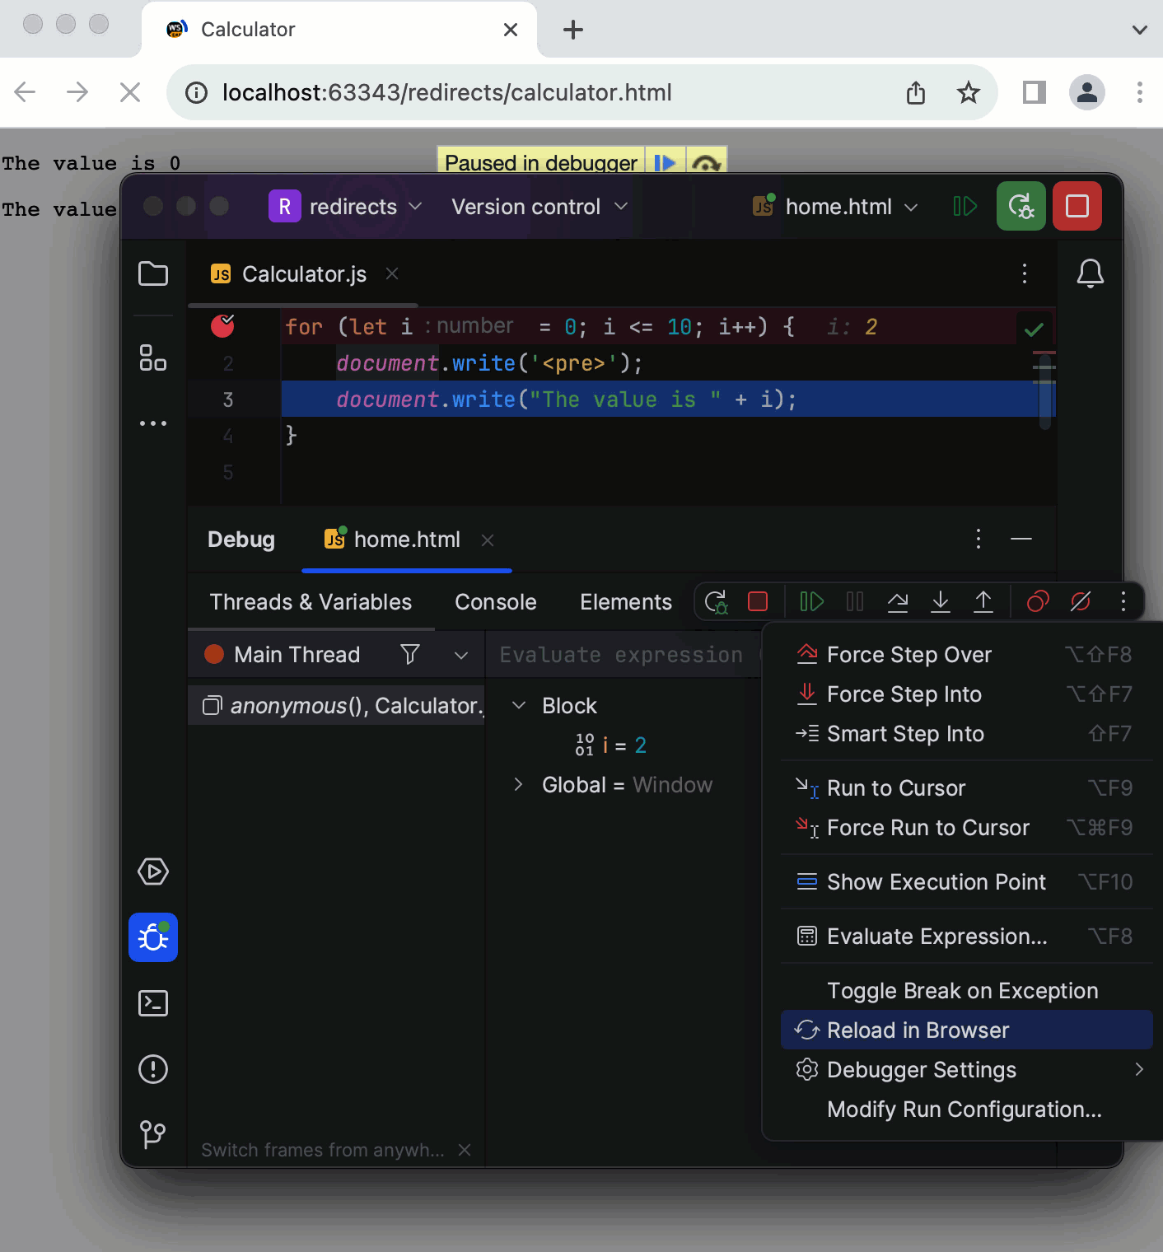Mute breakpoints in the debug toolbar

[x=1081, y=601]
